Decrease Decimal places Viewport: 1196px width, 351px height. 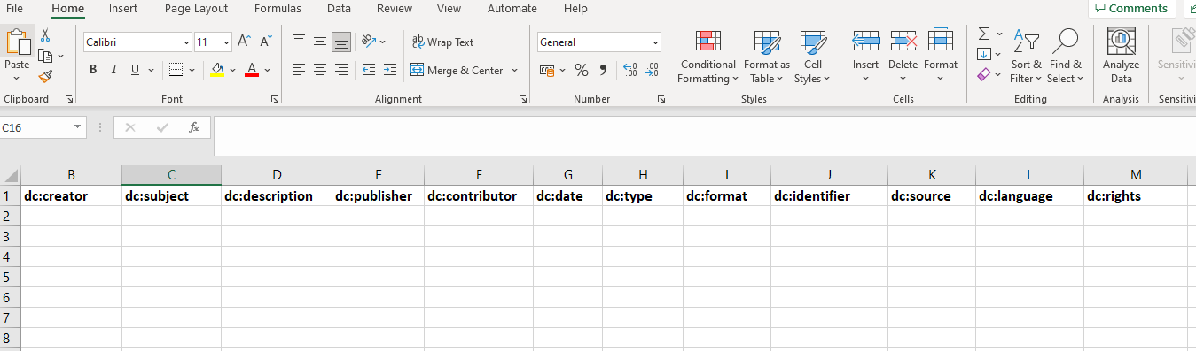tap(652, 70)
